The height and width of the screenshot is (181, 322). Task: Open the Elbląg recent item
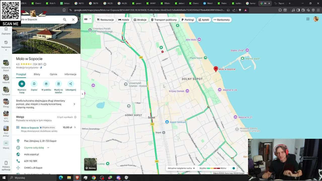click(6, 103)
